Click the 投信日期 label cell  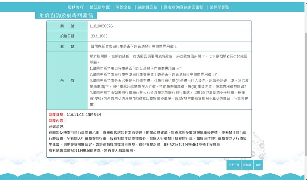point(67,36)
